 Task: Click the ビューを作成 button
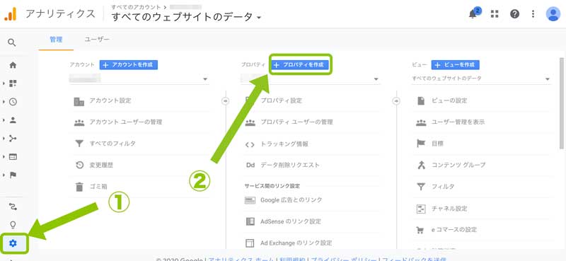click(455, 65)
